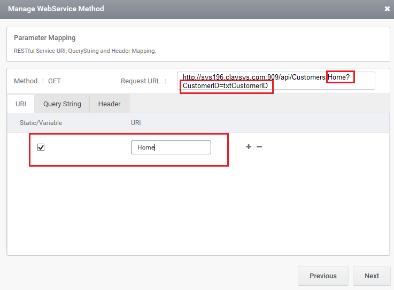Image resolution: width=394 pixels, height=290 pixels.
Task: Uncheck the Static/Variable checkbox
Action: 41,147
